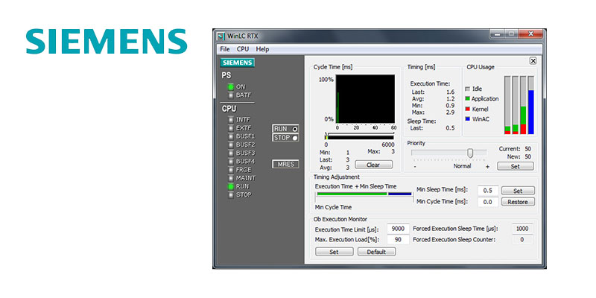Click the green RUN status LED

coord(231,186)
